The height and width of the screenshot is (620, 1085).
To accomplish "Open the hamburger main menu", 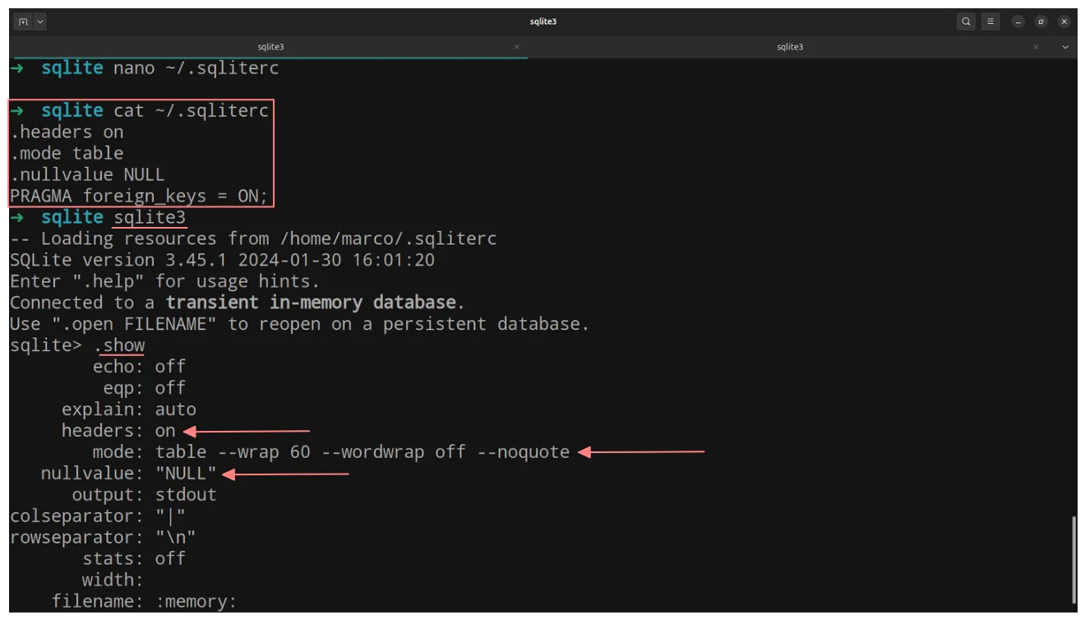I will 990,21.
